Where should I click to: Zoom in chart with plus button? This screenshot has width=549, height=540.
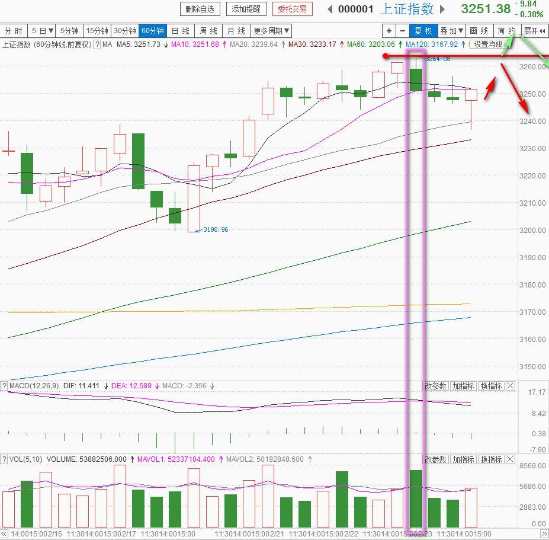point(389,31)
